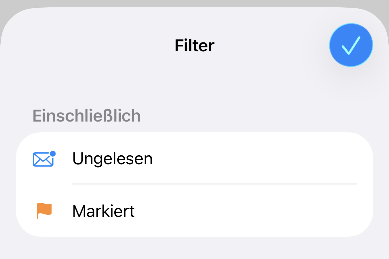The width and height of the screenshot is (389, 259).
Task: Tap the flag symbol beside Markiert
Action: coord(44,211)
